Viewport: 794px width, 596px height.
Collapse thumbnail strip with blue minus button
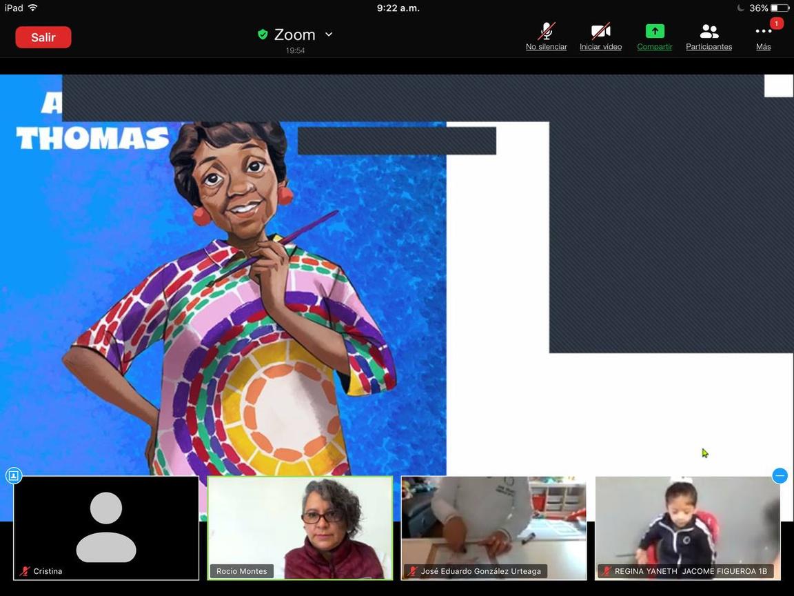780,476
